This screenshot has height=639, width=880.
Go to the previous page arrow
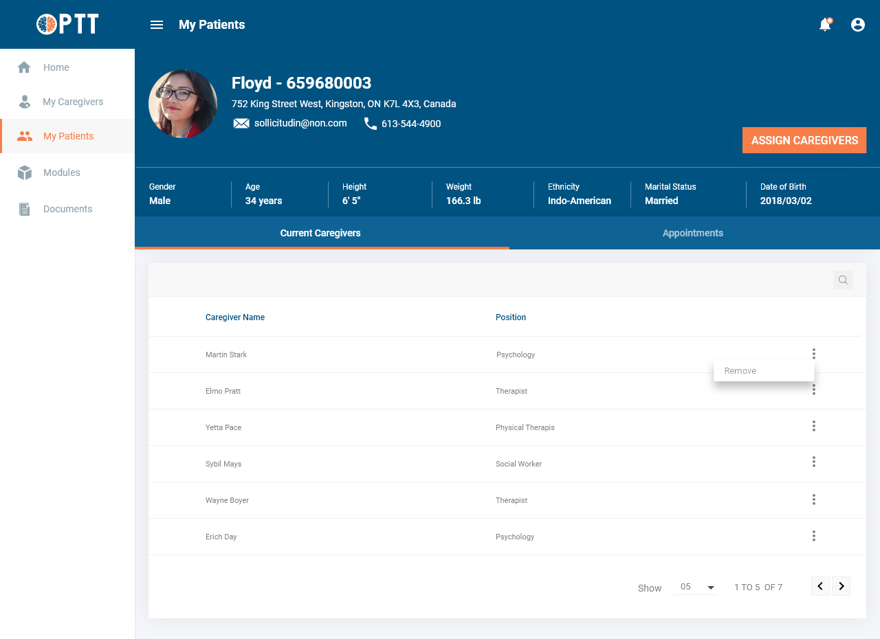coord(820,586)
